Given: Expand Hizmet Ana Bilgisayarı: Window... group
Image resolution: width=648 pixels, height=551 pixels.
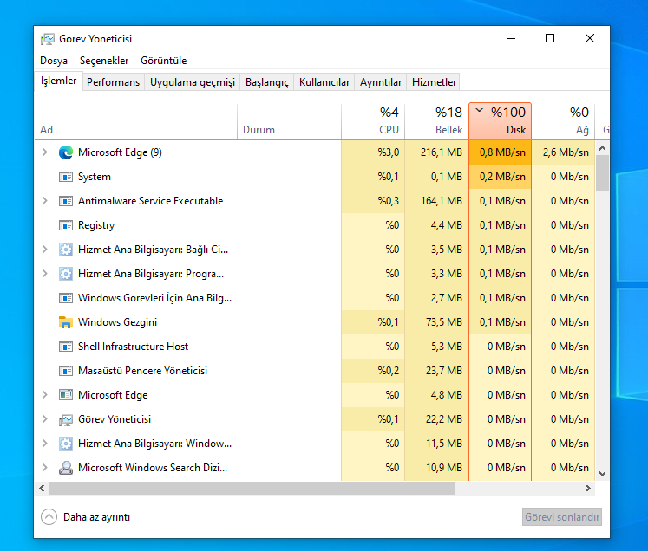Looking at the screenshot, I should click(x=44, y=444).
